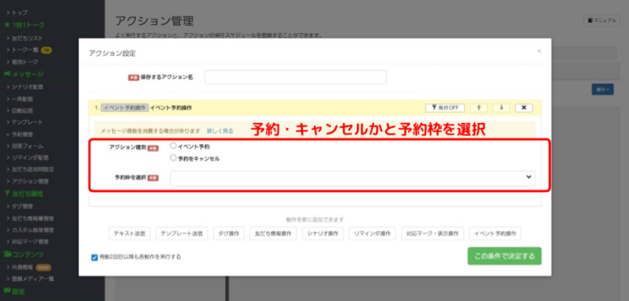This screenshot has width=629, height=301.
Task: Open 友だちリスト in the sidebar
Action: pyautogui.click(x=27, y=38)
